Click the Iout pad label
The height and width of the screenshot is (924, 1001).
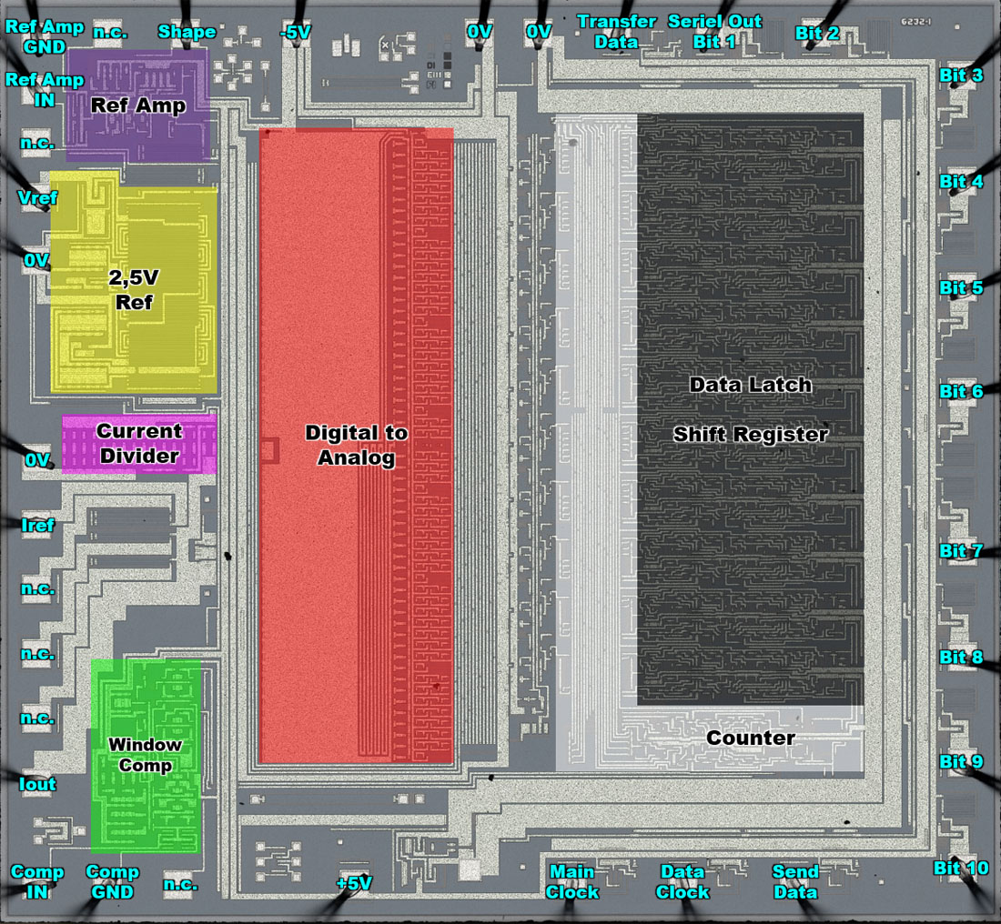(x=36, y=786)
